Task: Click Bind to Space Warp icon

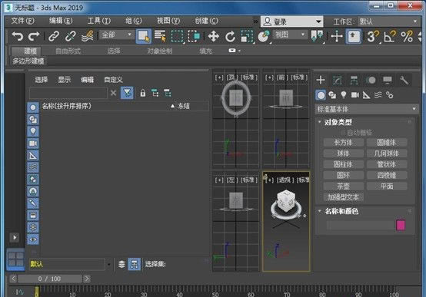Action: 88,36
